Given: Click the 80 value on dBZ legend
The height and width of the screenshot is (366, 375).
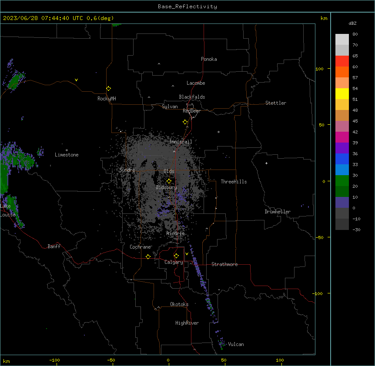Looking at the screenshot, I should [355, 34].
